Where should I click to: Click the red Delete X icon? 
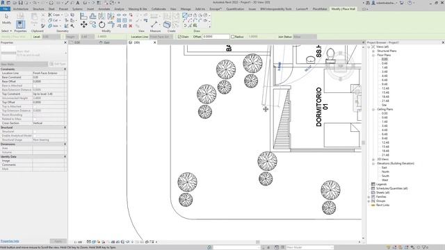pyautogui.click(x=131, y=26)
